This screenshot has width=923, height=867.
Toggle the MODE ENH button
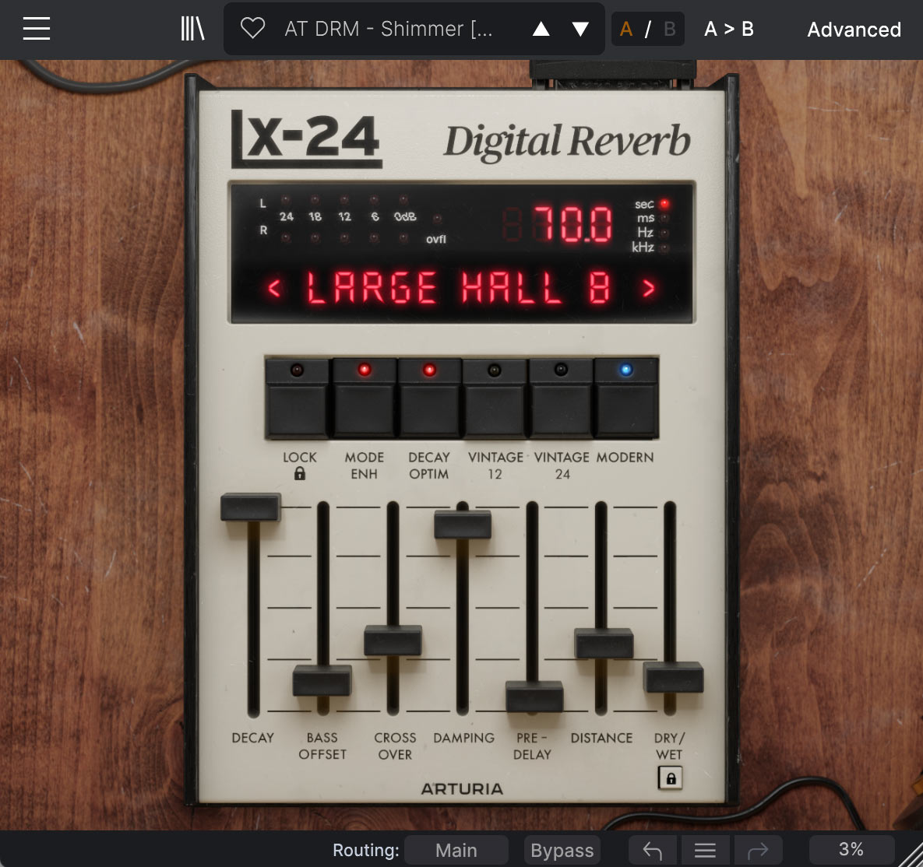coord(364,398)
